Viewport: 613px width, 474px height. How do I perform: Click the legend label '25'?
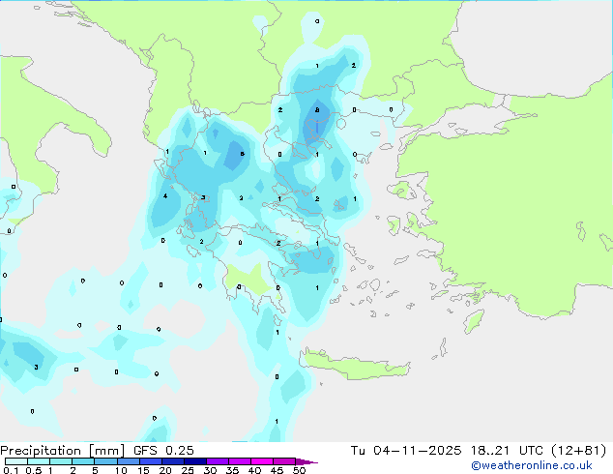188,470
